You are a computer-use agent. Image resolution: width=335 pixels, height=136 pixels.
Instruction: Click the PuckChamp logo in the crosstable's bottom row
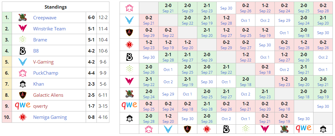tap(149, 129)
